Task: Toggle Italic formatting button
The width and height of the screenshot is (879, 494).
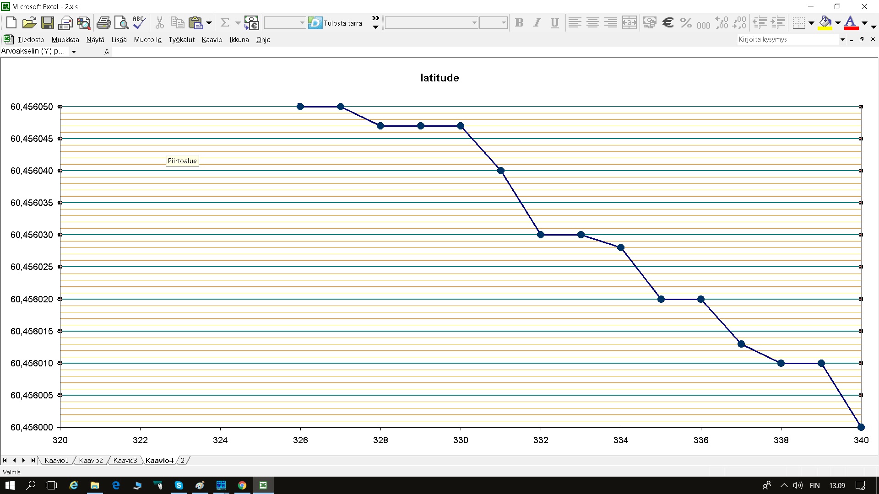Action: (x=537, y=22)
